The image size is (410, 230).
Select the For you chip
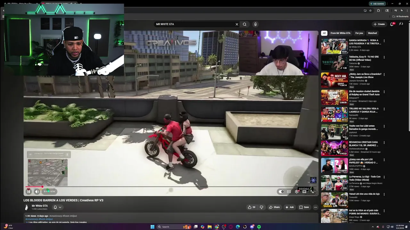359,33
